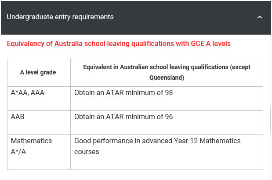Screen dimensions: 272x180
Task: Select the red Equivalency of Australia heading
Action: [119, 43]
